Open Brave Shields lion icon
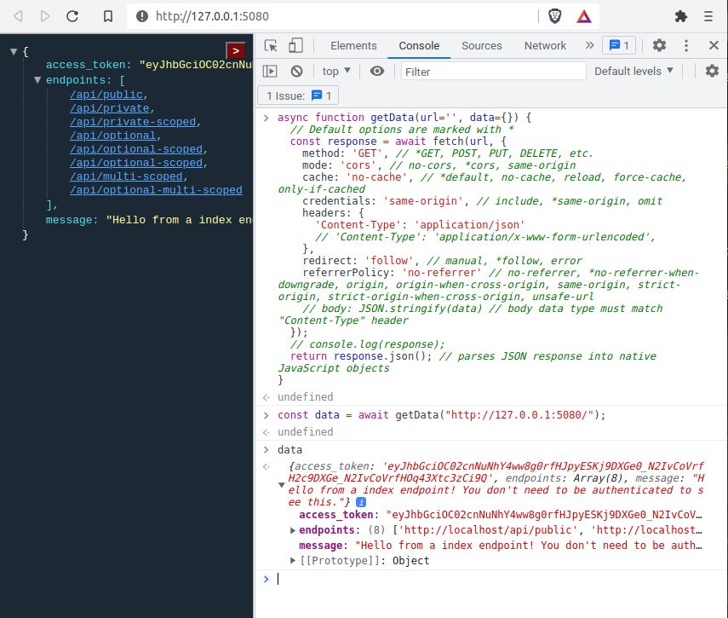Image resolution: width=728 pixels, height=618 pixels. [x=555, y=17]
